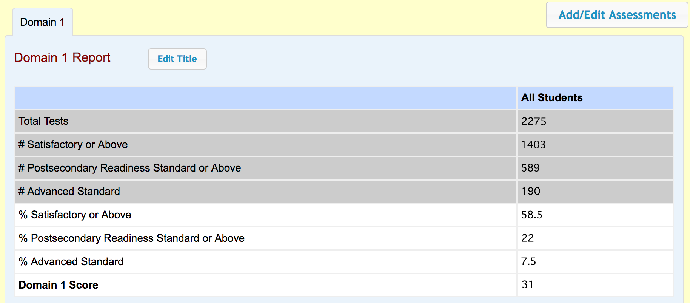
Task: Click the Add/Edit Assessments button
Action: tap(617, 15)
